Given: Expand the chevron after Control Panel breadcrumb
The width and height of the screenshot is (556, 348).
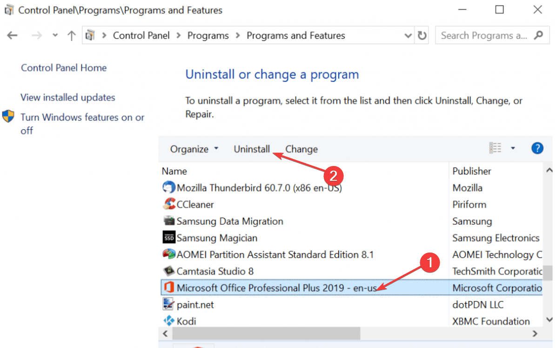Looking at the screenshot, I should (x=179, y=35).
